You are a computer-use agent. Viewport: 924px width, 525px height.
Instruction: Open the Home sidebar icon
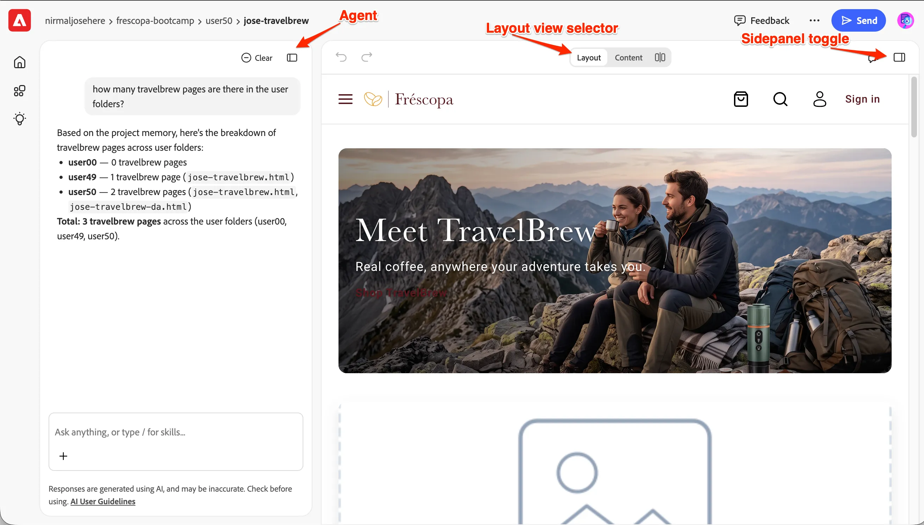[19, 63]
